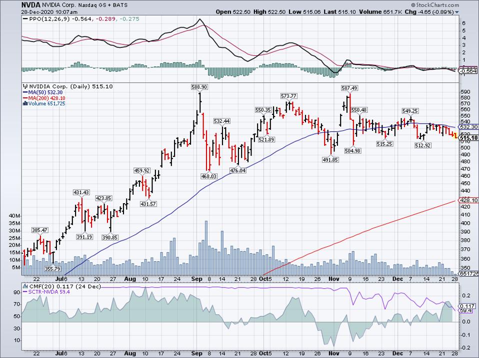Click the Dec label on price chart date axis

click(398, 279)
